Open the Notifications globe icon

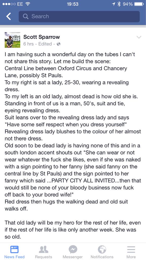(102, 249)
